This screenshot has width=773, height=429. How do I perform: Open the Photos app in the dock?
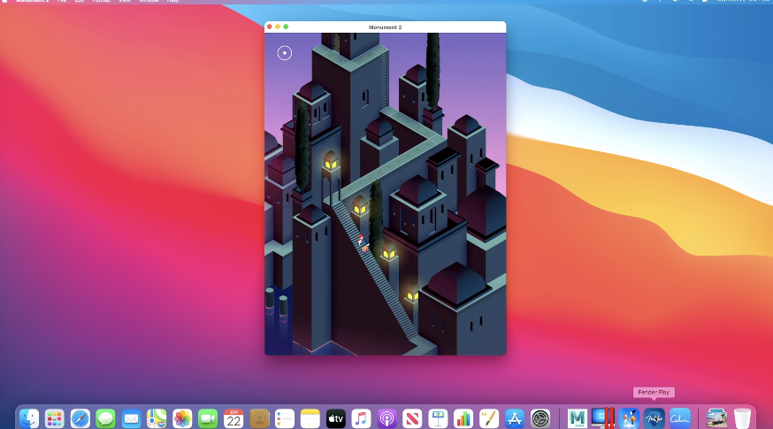182,418
